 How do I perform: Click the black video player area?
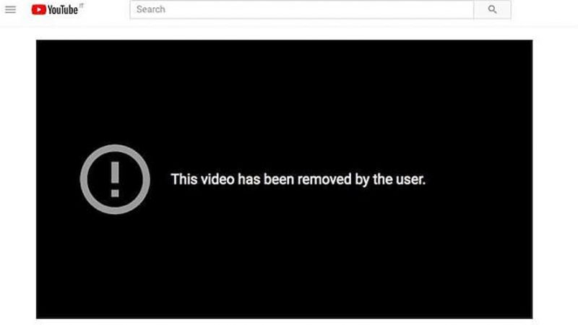point(284,179)
